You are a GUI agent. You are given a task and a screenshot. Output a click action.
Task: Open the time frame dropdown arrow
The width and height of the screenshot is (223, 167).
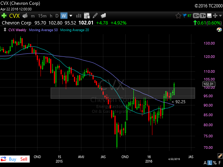[71, 16]
